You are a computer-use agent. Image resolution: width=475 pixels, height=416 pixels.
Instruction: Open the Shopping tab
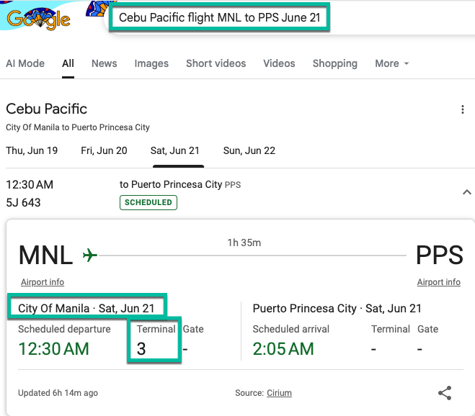(x=335, y=63)
